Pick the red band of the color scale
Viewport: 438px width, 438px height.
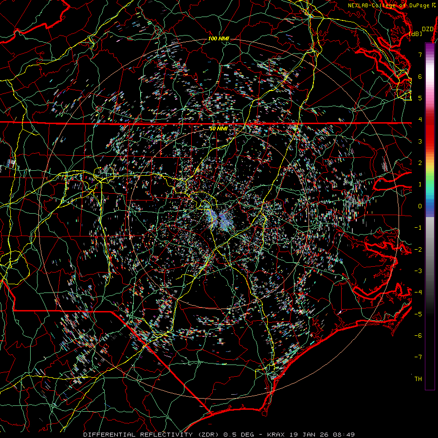click(430, 131)
